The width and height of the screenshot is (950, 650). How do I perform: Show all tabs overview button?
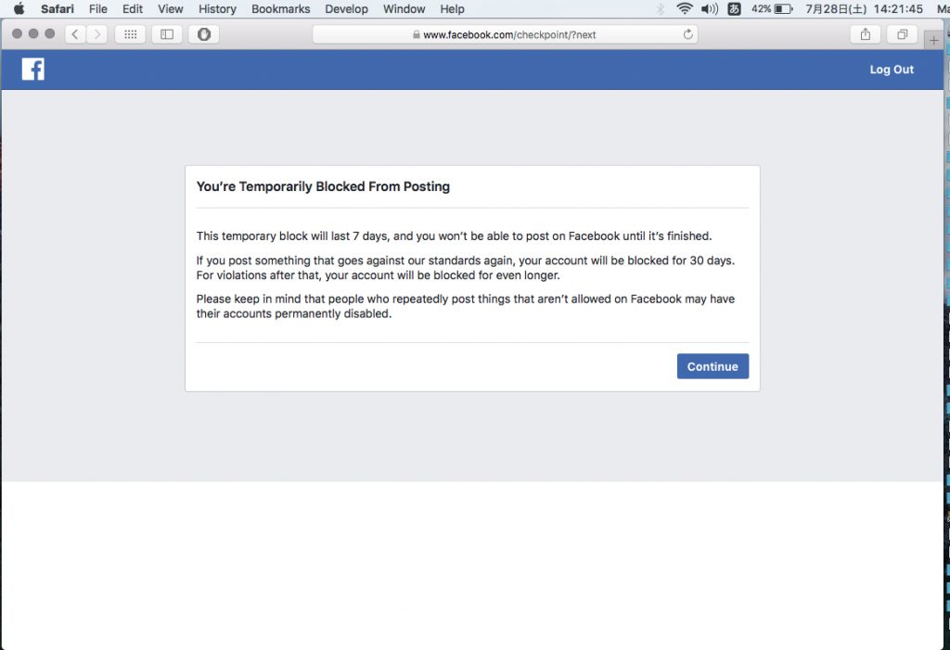[x=902, y=34]
